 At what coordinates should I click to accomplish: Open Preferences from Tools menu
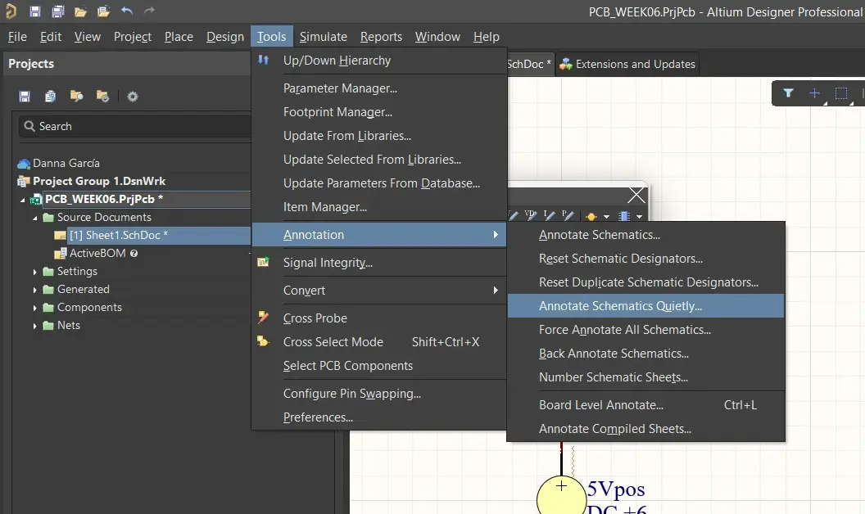[x=379, y=417]
